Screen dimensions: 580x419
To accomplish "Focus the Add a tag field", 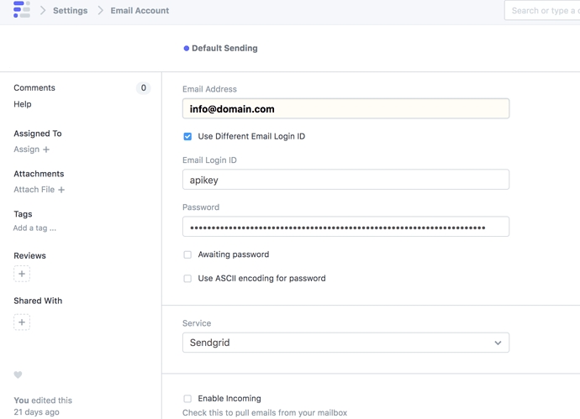I will [x=35, y=228].
